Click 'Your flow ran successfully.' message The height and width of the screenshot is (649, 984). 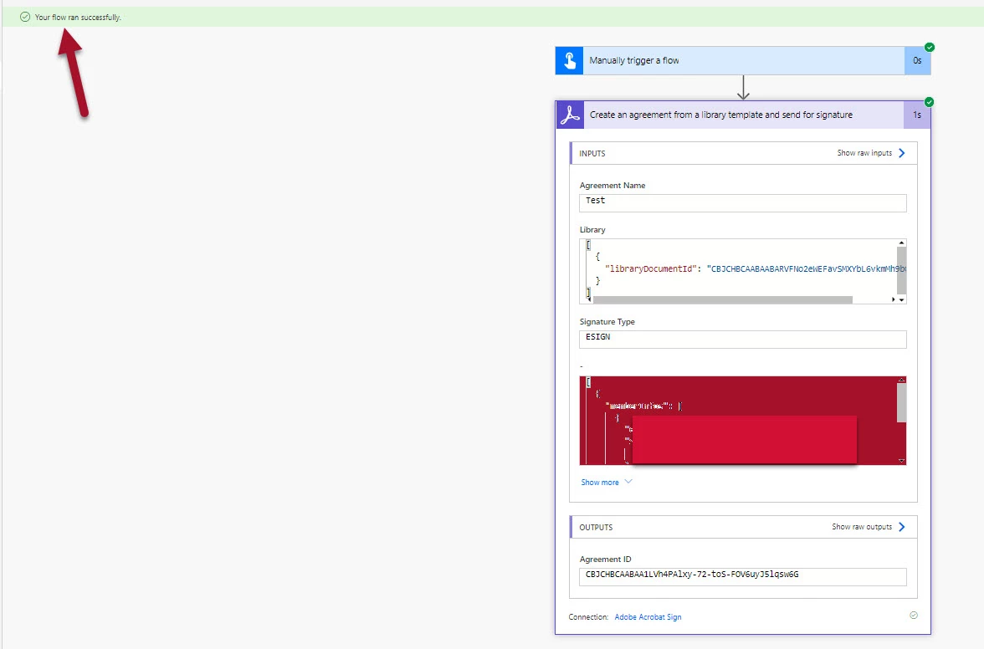pyautogui.click(x=78, y=18)
